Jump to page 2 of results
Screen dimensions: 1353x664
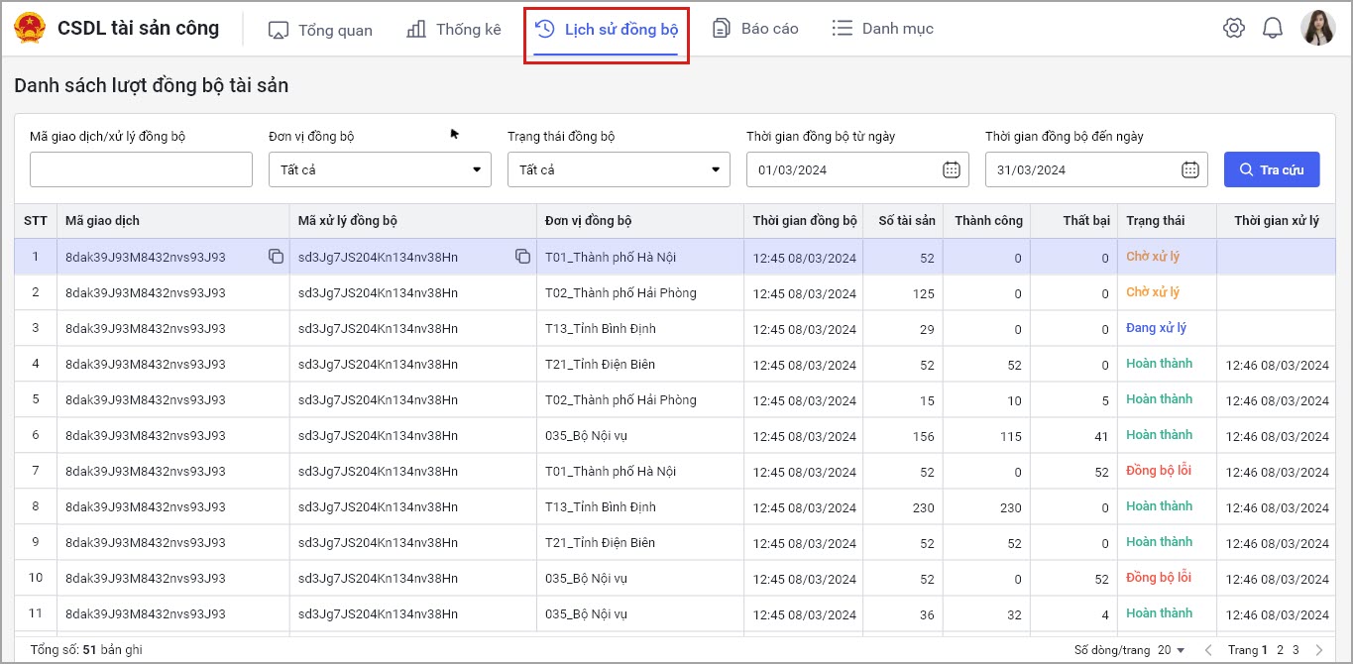pos(1280,650)
